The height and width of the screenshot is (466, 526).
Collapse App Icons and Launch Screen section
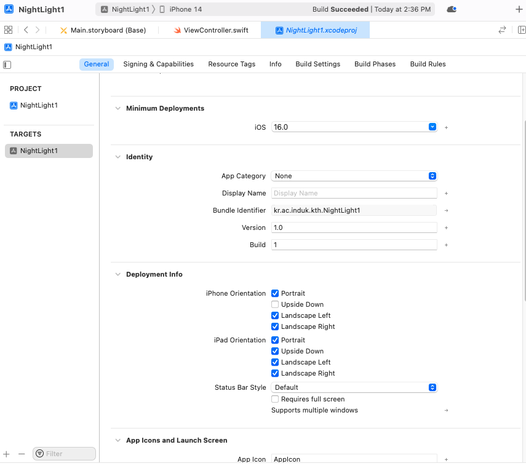[118, 440]
